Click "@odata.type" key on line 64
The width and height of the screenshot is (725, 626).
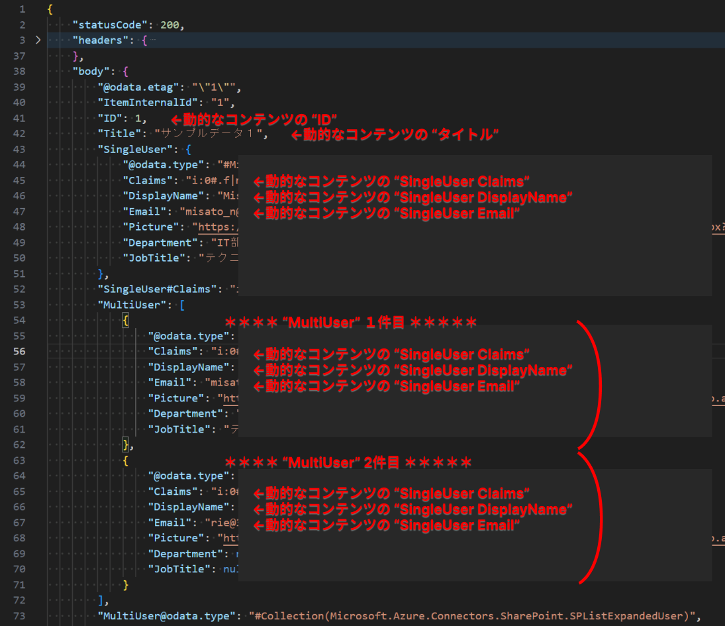(x=189, y=476)
